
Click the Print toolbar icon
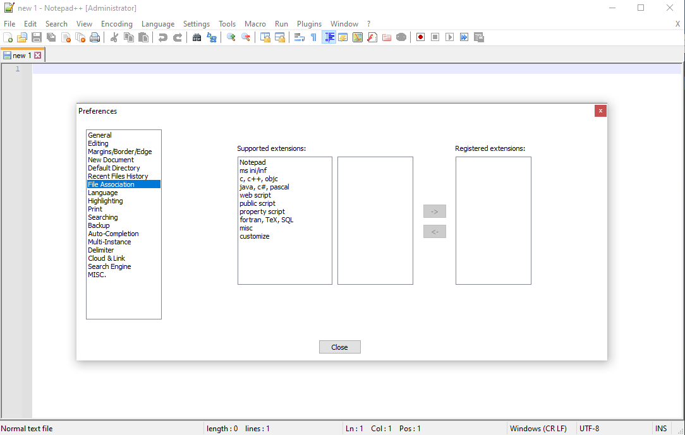tap(95, 38)
